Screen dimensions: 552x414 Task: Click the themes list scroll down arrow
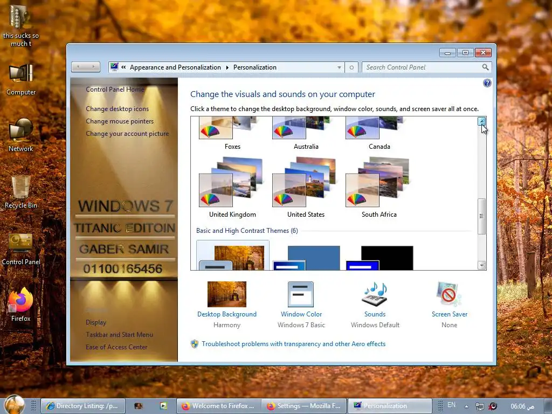[x=481, y=265]
